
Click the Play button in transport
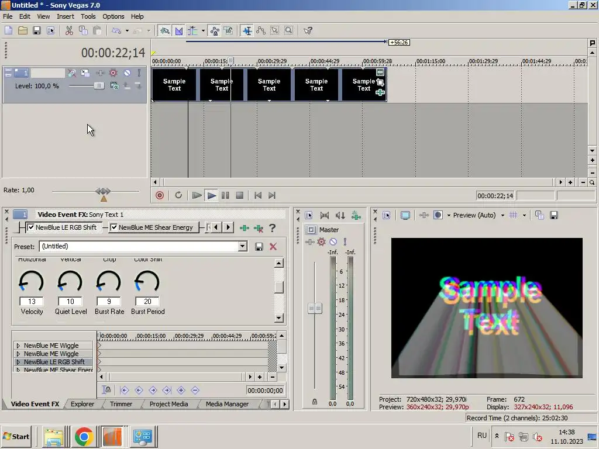211,195
